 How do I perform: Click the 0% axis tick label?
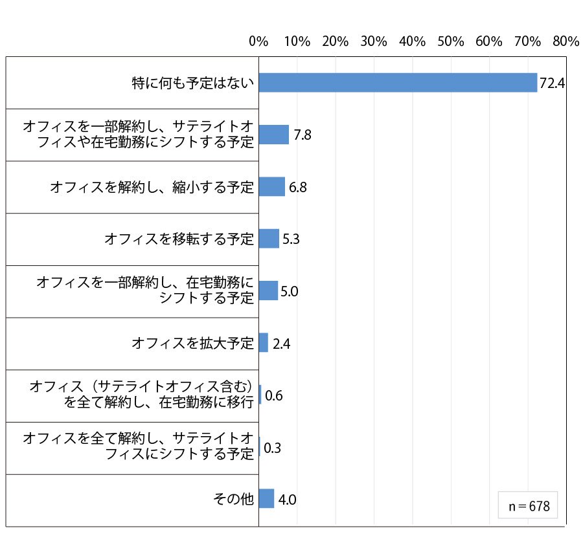click(x=258, y=41)
